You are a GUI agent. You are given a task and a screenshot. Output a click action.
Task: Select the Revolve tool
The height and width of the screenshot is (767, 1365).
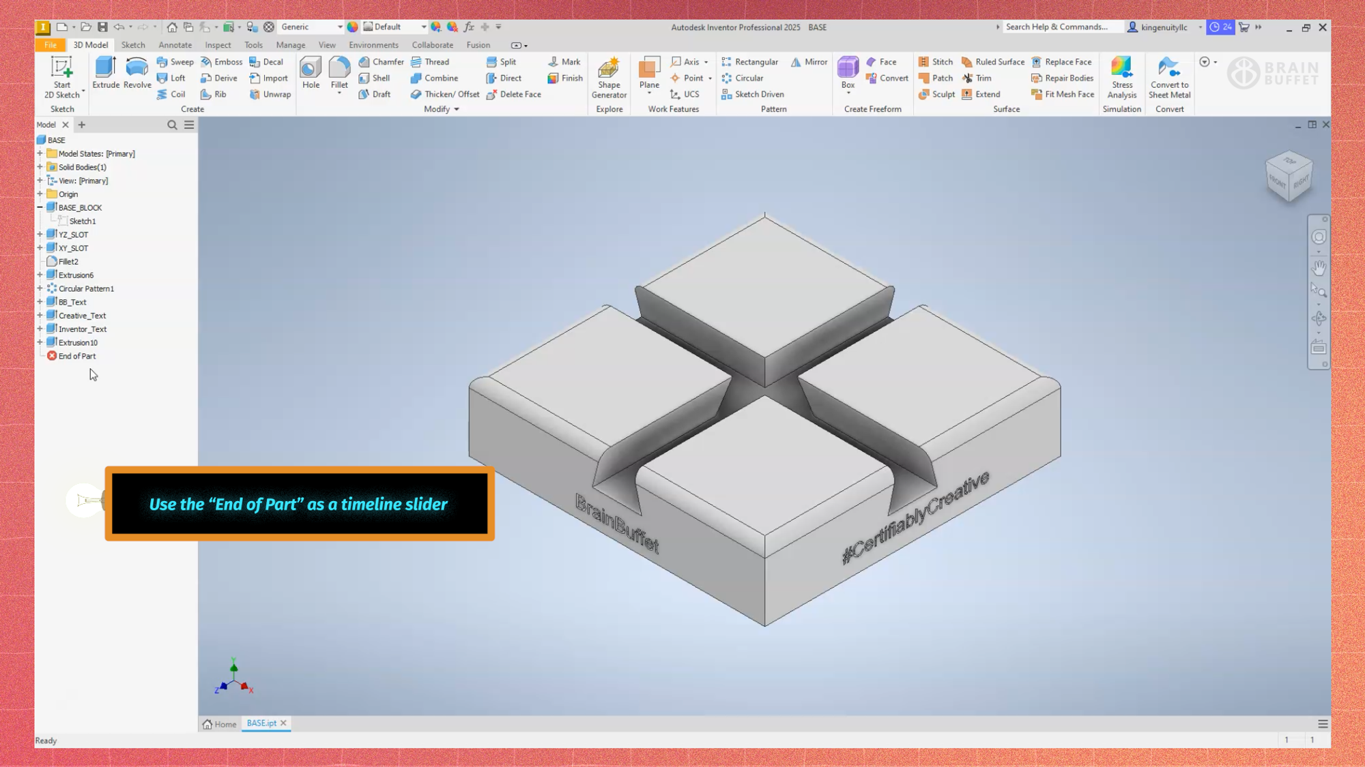click(137, 72)
